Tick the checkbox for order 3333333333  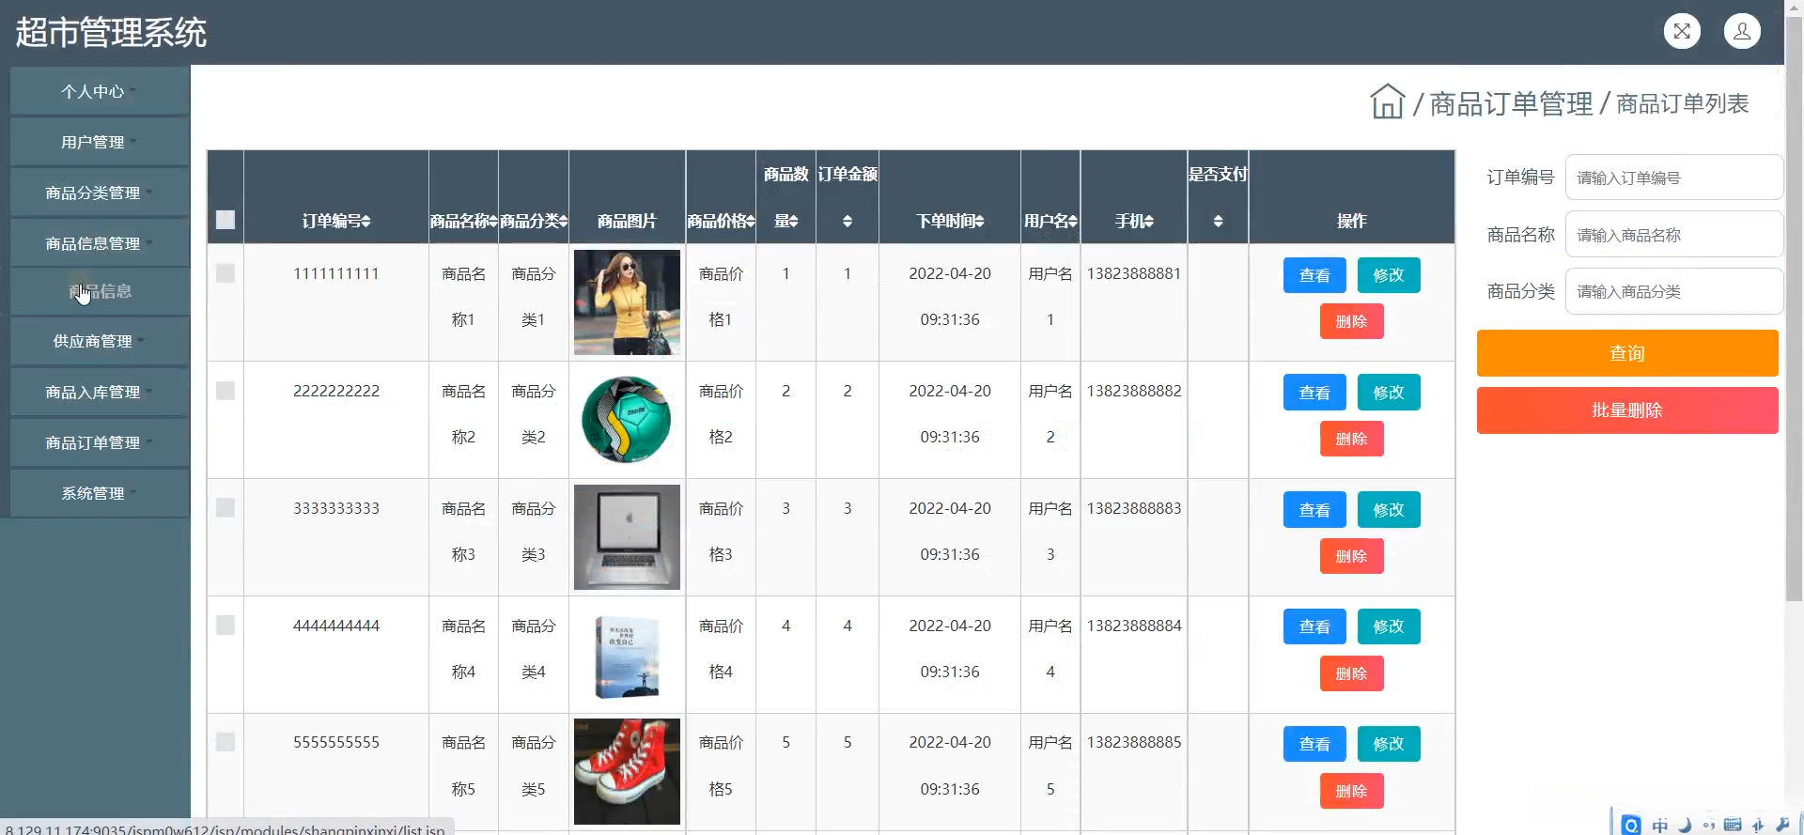click(225, 508)
